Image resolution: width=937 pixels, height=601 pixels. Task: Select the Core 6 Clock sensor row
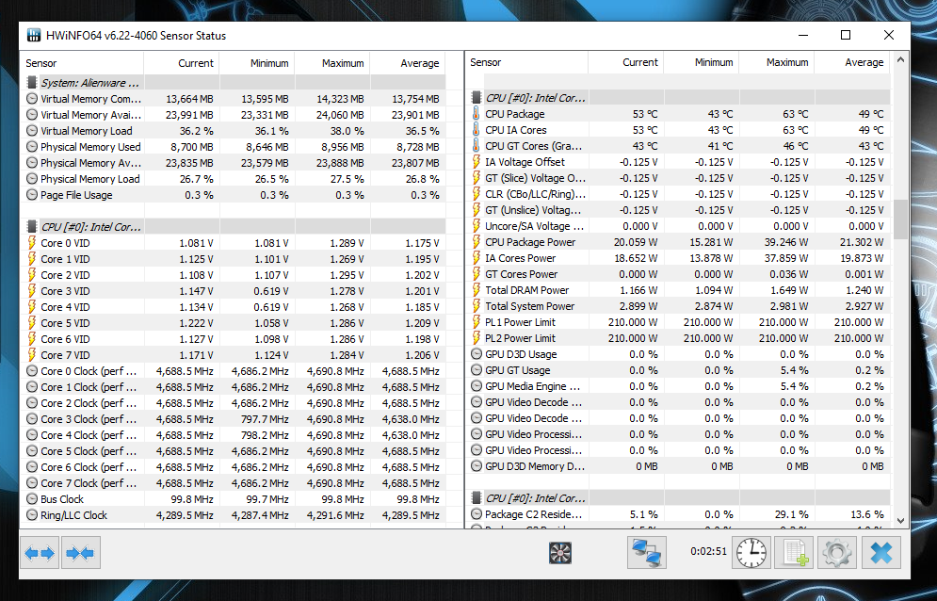(x=233, y=467)
